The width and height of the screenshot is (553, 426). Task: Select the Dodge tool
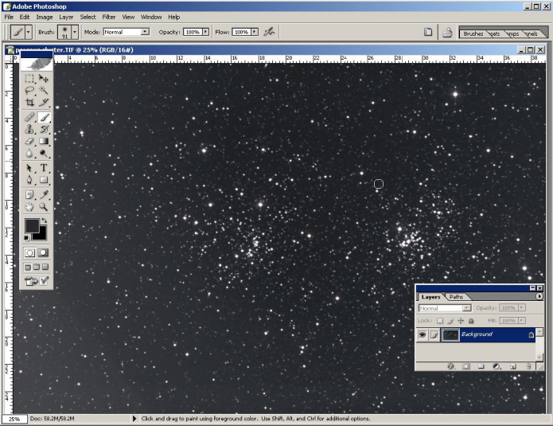[44, 153]
